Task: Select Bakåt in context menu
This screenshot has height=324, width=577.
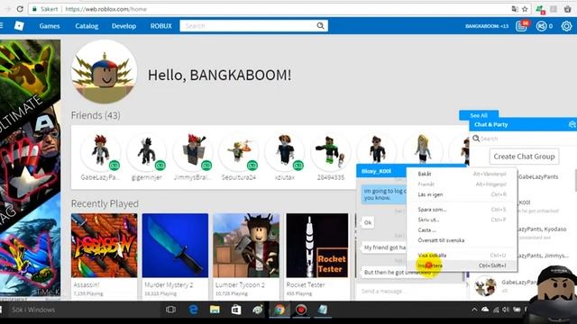Action: coord(462,174)
